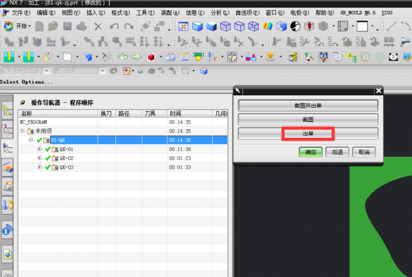Image resolution: width=412 pixels, height=277 pixels.
Task: Click the Print icon
Action: click(x=82, y=26)
